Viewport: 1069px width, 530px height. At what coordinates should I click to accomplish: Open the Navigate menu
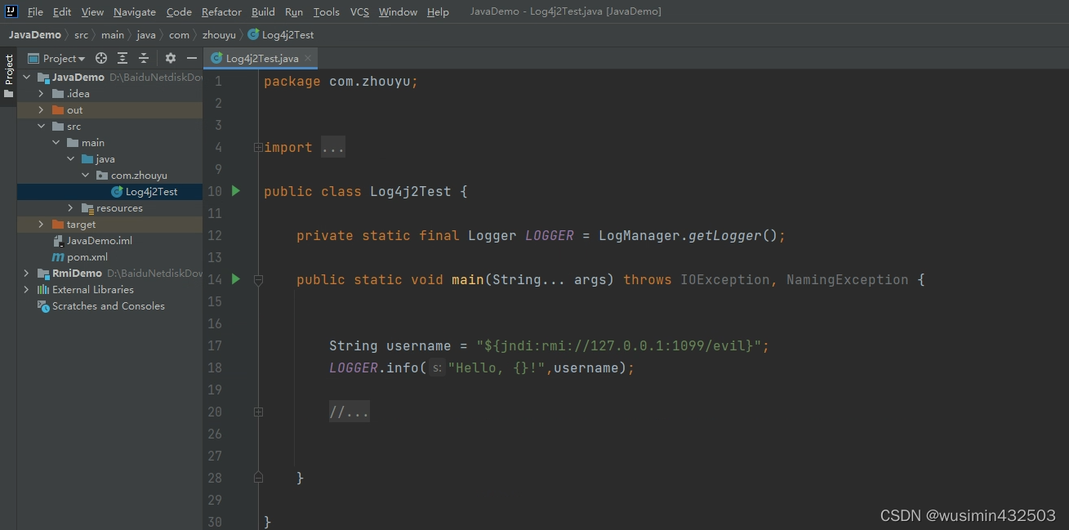pyautogui.click(x=135, y=12)
